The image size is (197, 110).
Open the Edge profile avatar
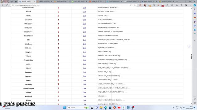click(5, 2)
